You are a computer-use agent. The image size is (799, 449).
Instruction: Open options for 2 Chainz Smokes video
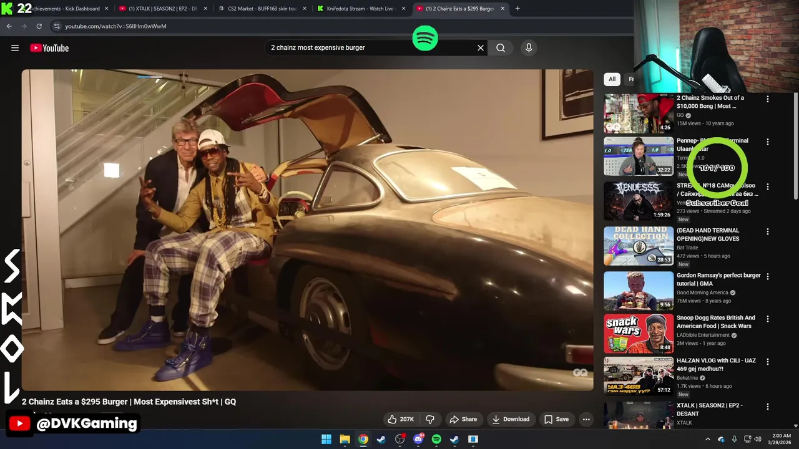(x=768, y=99)
